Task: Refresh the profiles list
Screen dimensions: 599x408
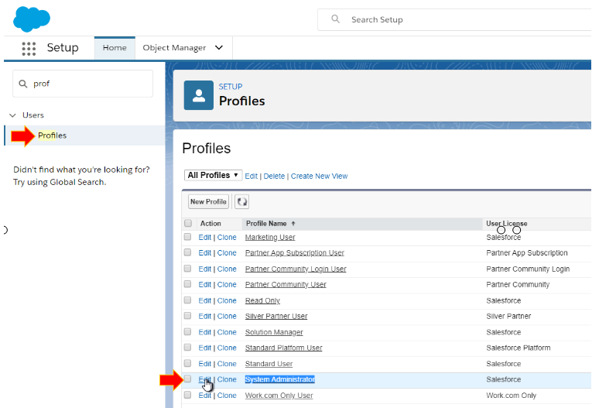Action: point(241,201)
